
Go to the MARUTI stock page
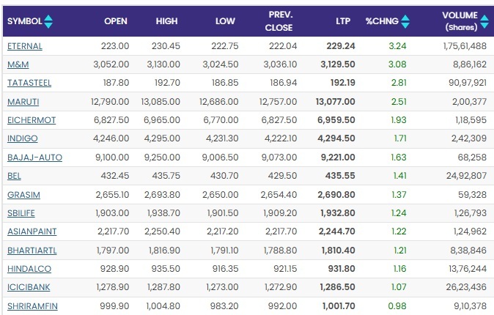[23, 101]
